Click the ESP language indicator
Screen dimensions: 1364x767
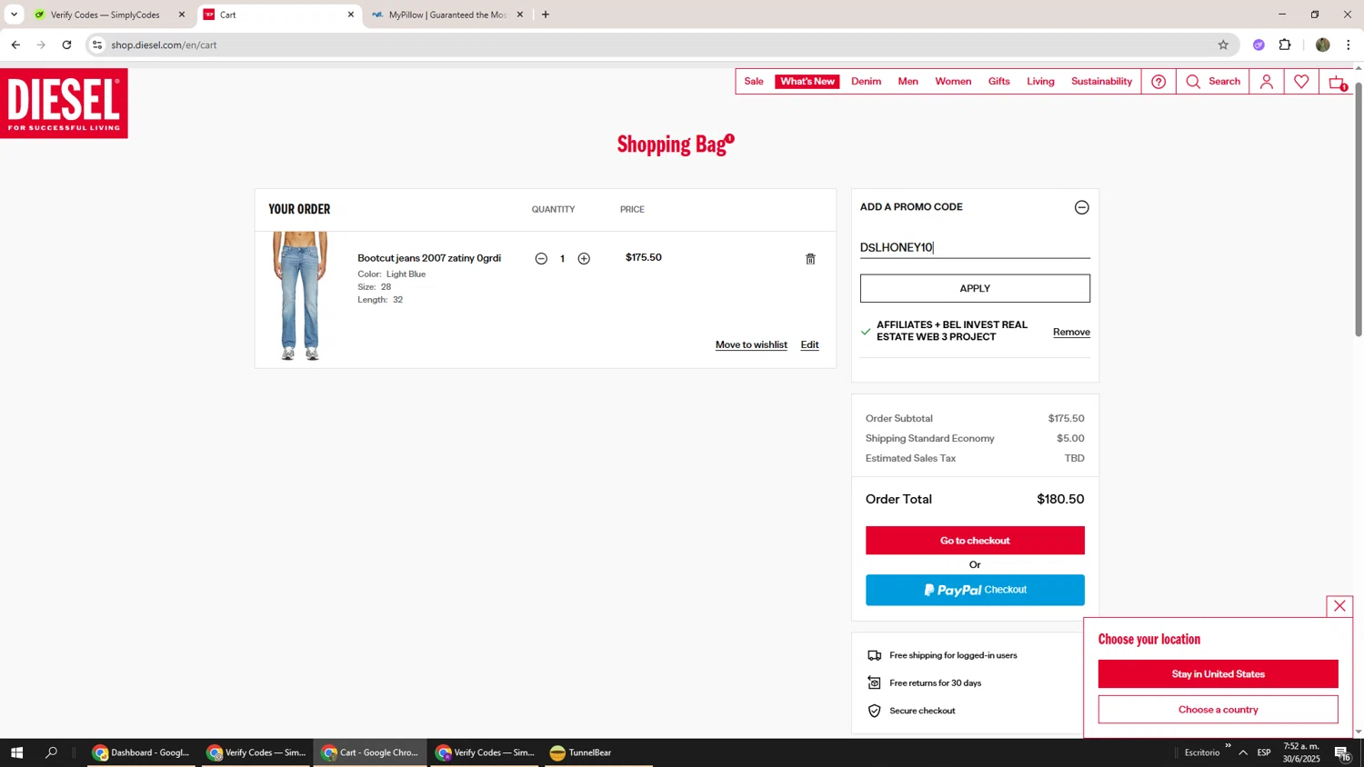[x=1264, y=752]
